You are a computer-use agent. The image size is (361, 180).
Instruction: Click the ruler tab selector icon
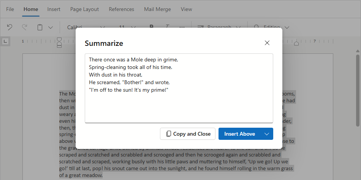pos(5,41)
